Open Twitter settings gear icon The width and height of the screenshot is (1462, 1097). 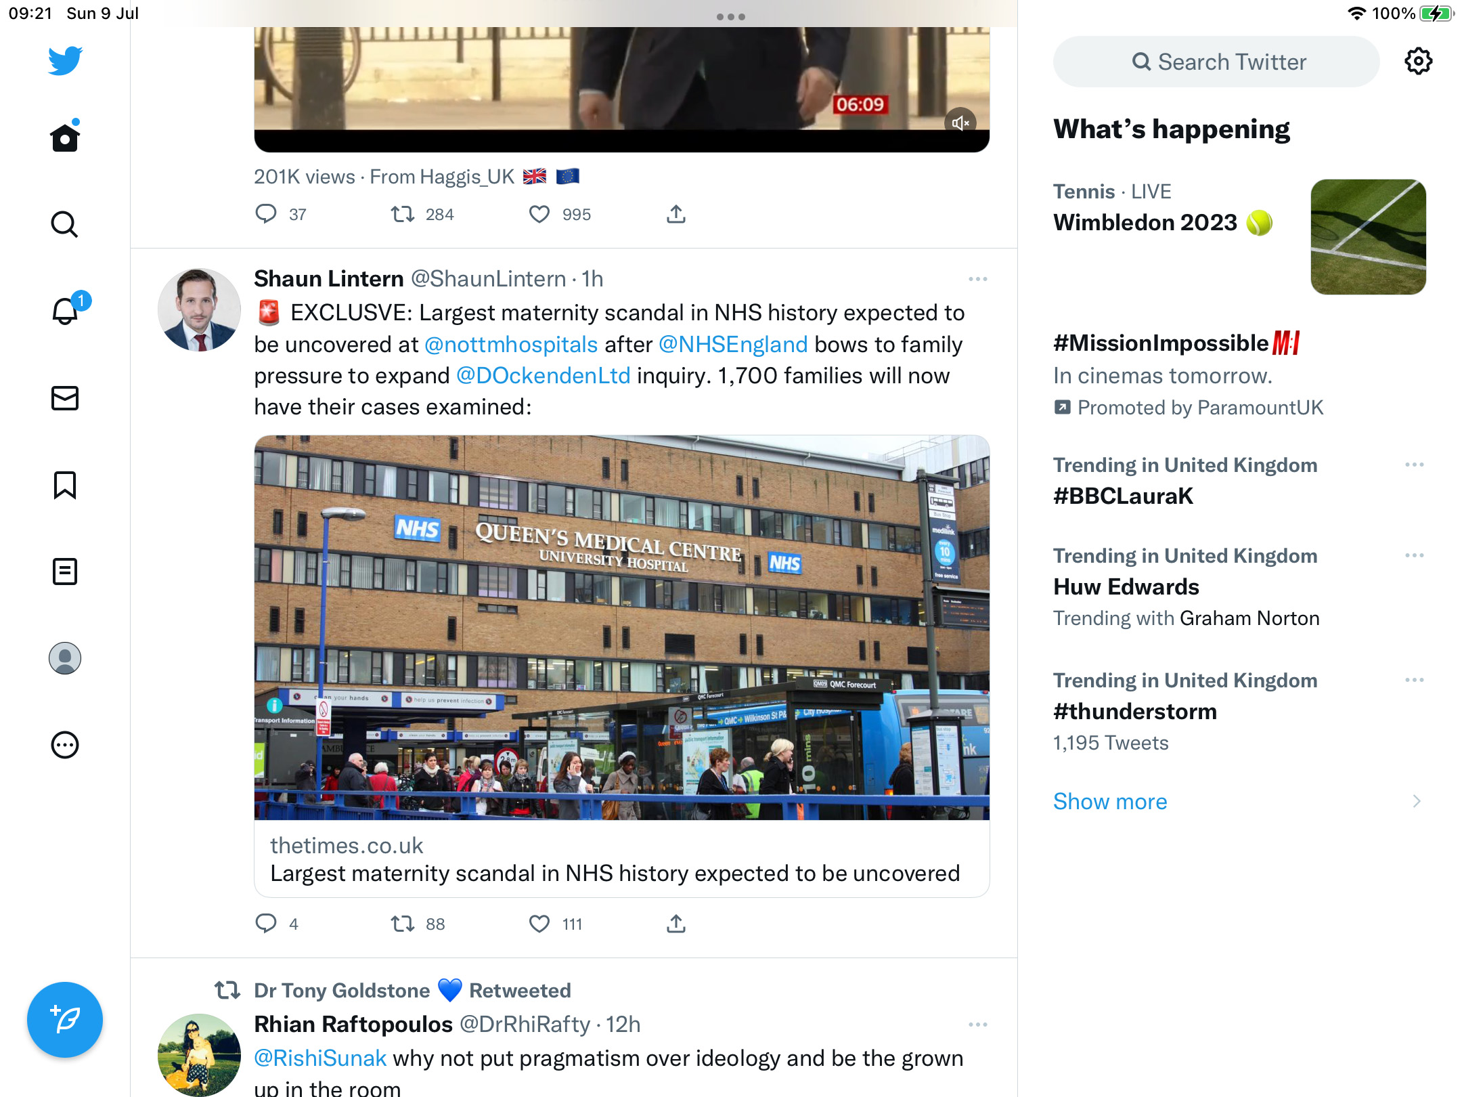pyautogui.click(x=1418, y=62)
